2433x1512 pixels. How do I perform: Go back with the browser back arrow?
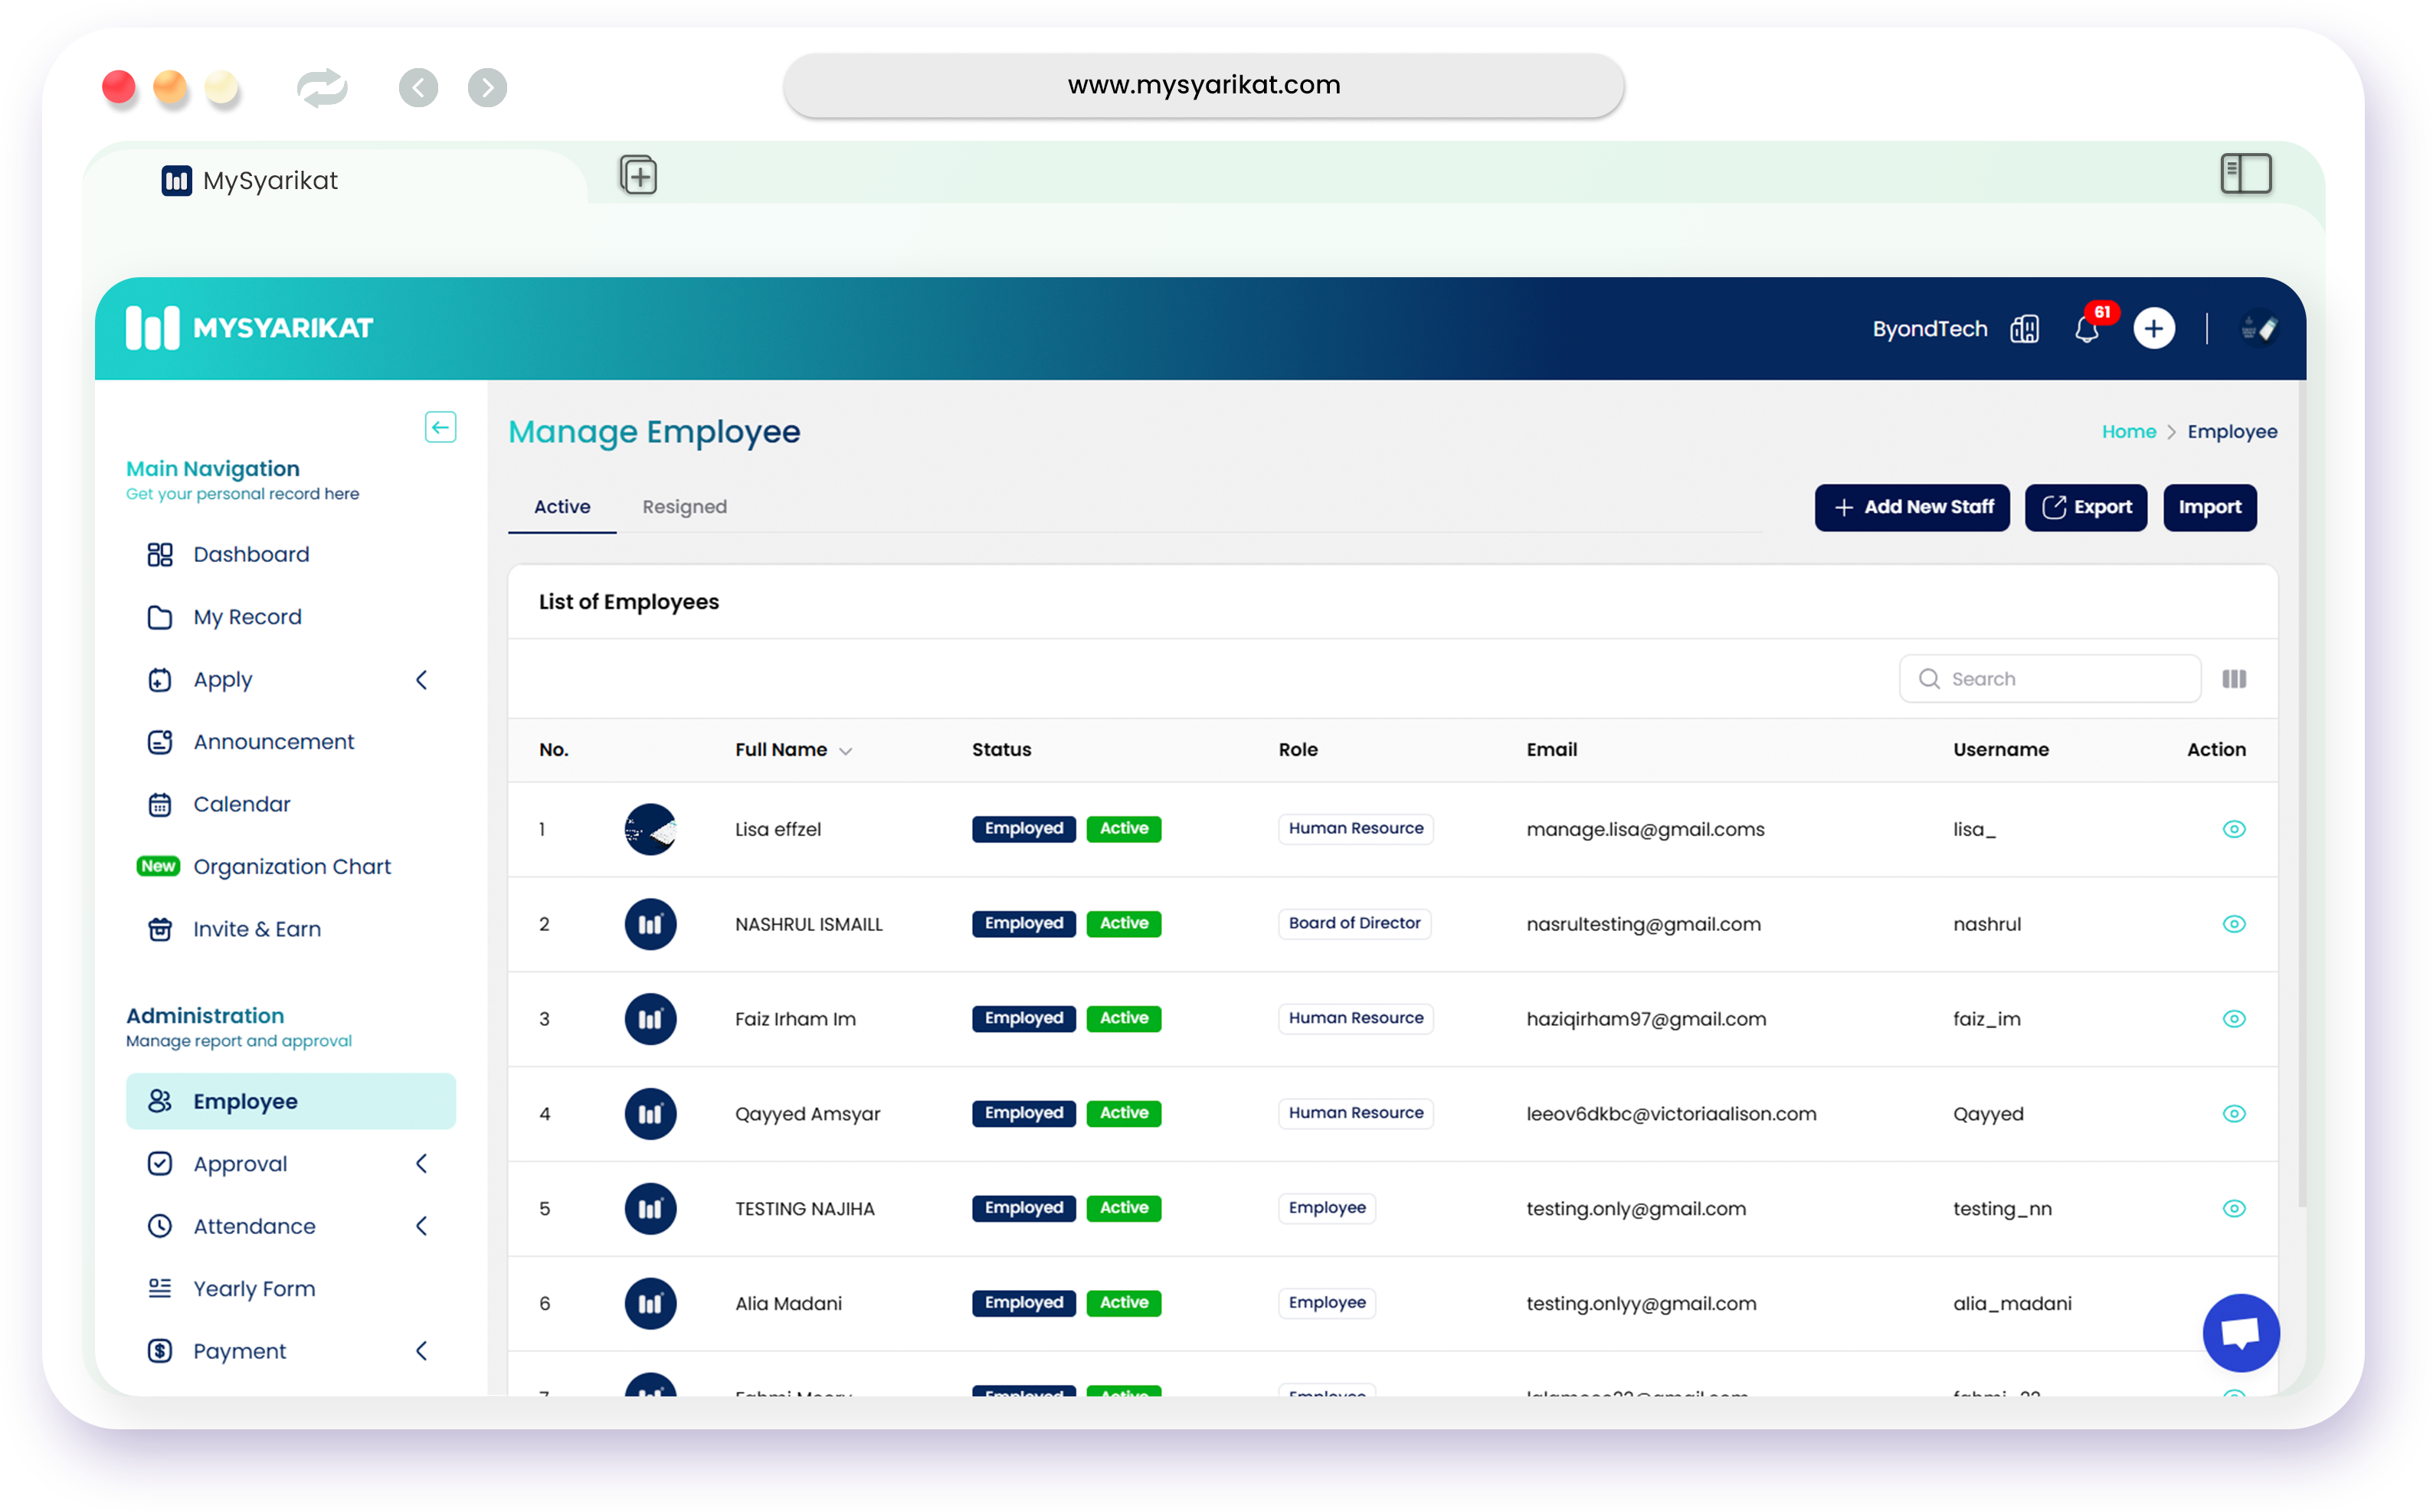click(418, 88)
